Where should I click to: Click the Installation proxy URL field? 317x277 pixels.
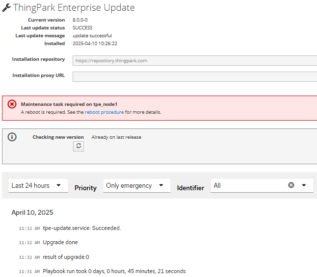tap(194, 76)
